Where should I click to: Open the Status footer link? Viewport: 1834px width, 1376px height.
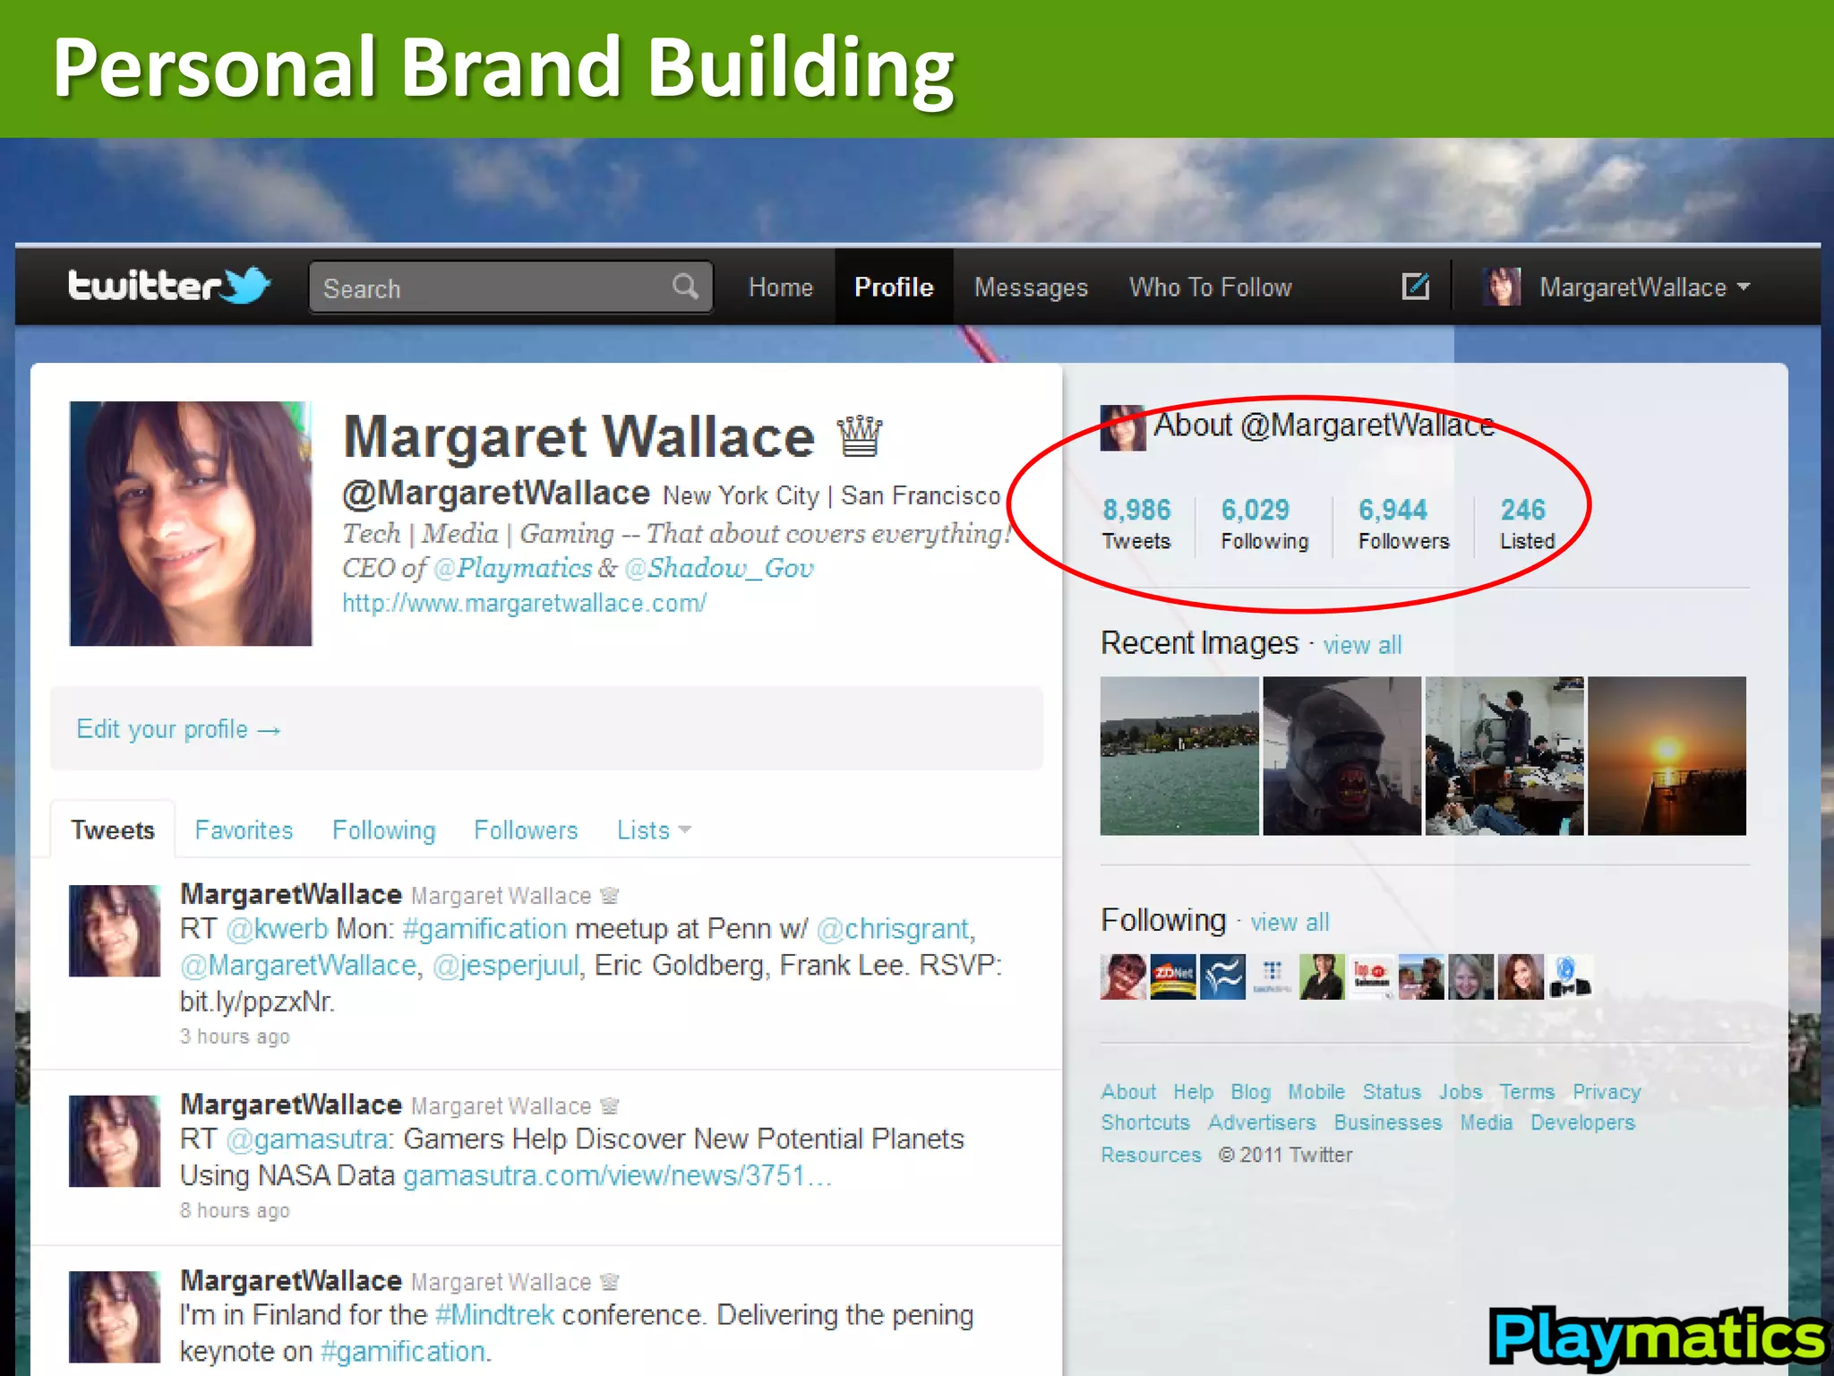1392,1092
